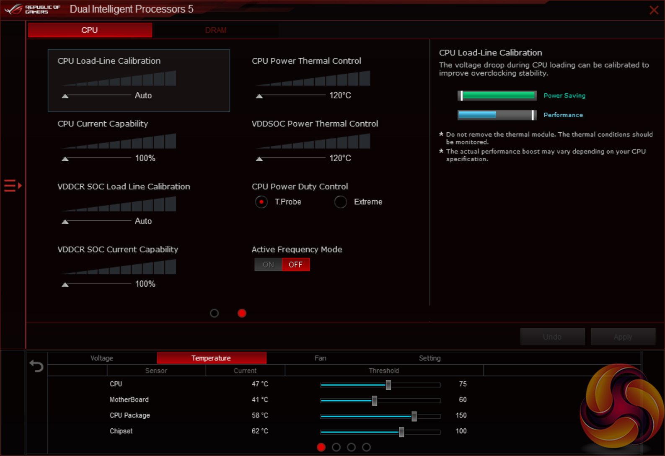The width and height of the screenshot is (665, 456).
Task: Click the Performance indicator bar
Action: point(497,115)
